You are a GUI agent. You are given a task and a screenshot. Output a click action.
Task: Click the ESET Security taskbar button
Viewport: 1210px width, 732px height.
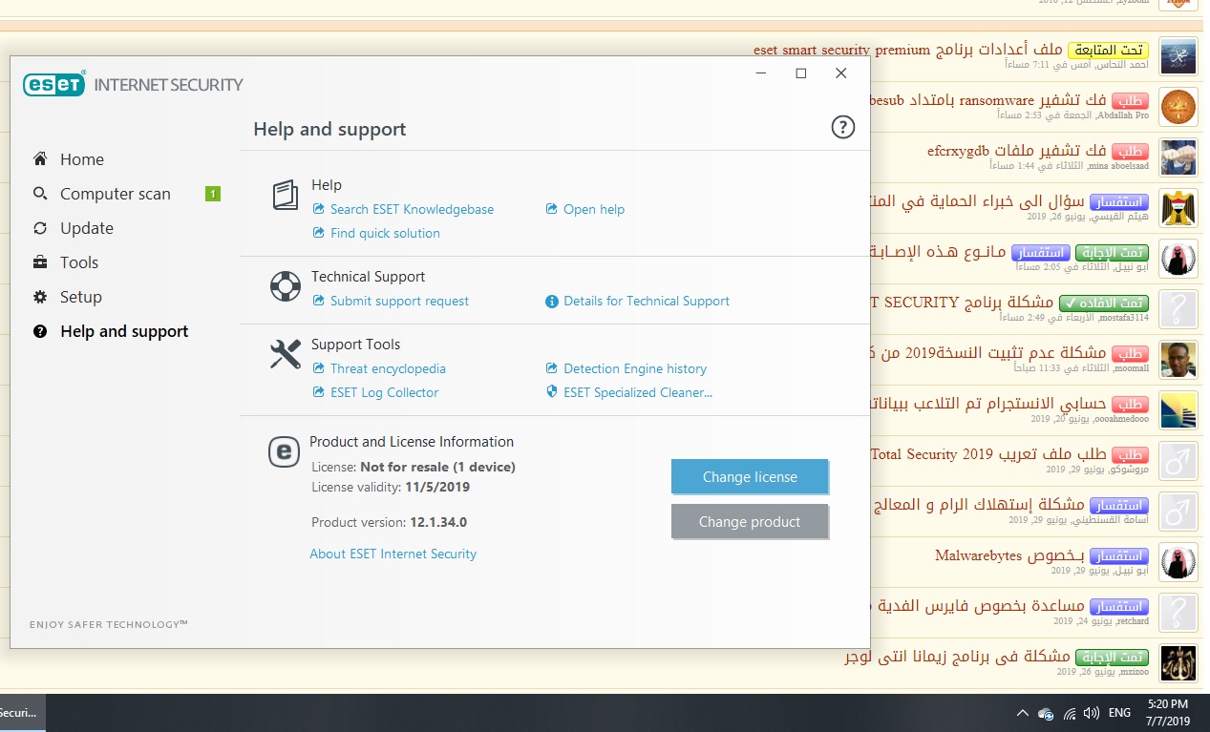tap(21, 713)
